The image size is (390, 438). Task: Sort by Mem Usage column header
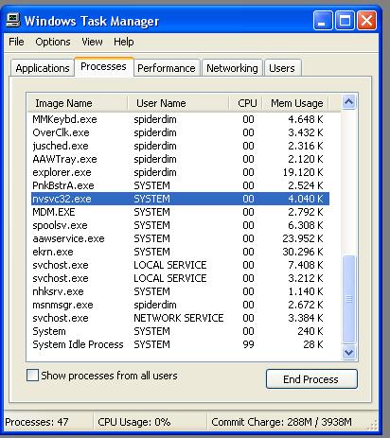tap(295, 103)
